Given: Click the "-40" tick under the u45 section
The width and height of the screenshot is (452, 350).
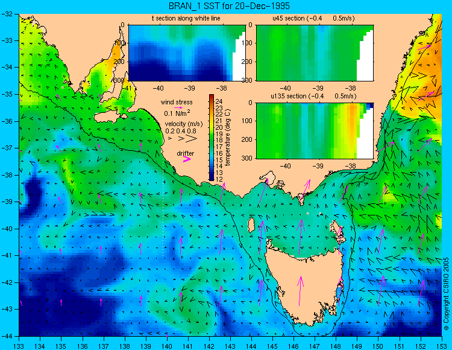Looking at the screenshot, I should pyautogui.click(x=286, y=88).
